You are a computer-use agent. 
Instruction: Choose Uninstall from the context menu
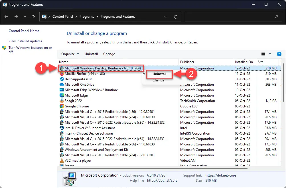click(159, 74)
